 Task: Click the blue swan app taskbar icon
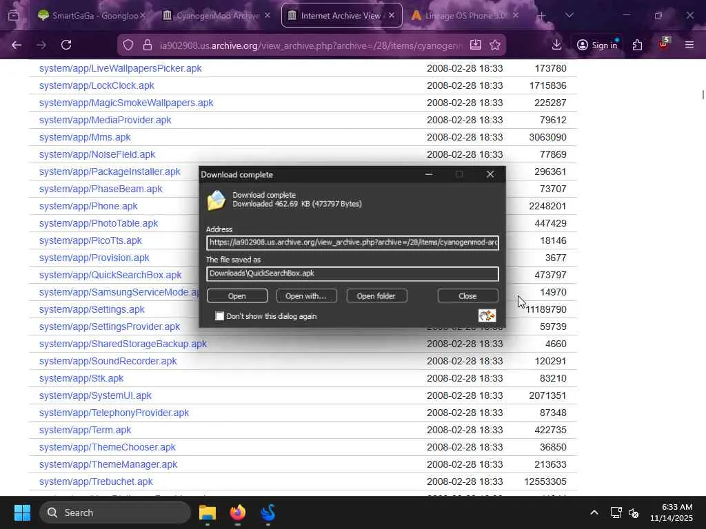(x=268, y=512)
